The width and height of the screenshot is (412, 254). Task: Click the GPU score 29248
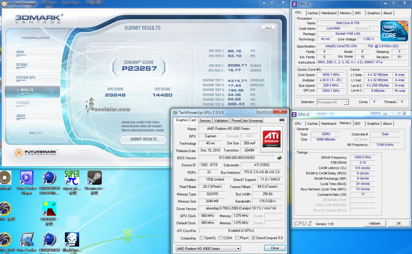[x=115, y=95]
